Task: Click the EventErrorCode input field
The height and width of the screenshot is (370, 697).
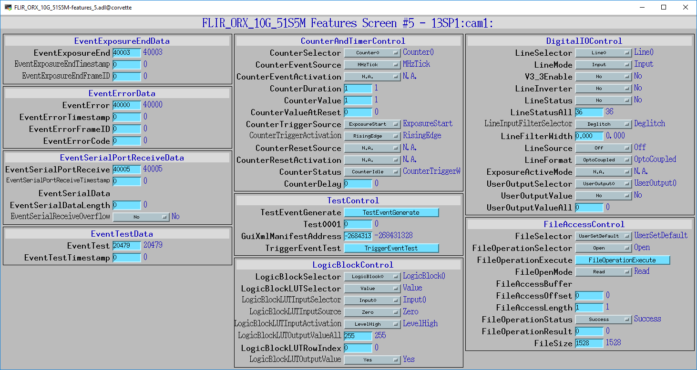Action: 127,141
